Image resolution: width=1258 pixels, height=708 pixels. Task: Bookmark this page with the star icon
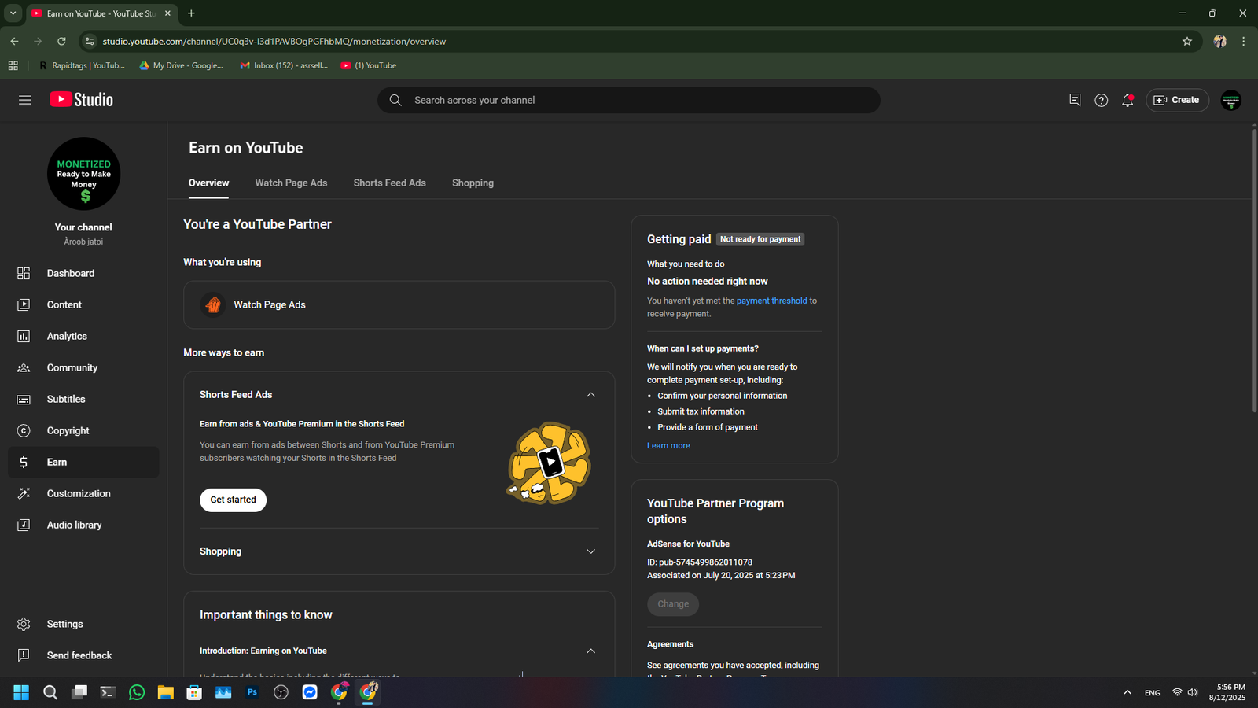[1187, 41]
